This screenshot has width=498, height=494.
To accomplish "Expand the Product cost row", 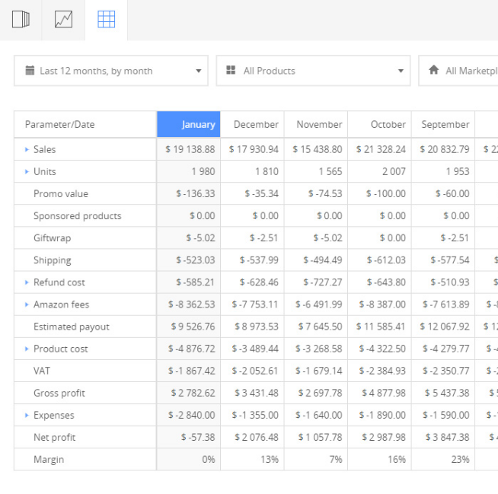I will [x=27, y=349].
